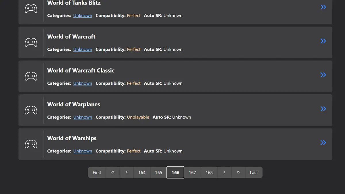Go to the next page single arrow
Image resolution: width=345 pixels, height=194 pixels.
tap(224, 172)
